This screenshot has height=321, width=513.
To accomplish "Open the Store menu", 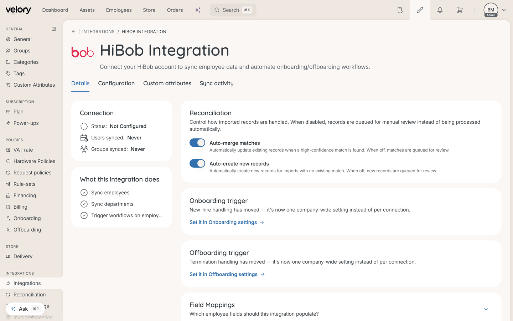I will coord(149,10).
